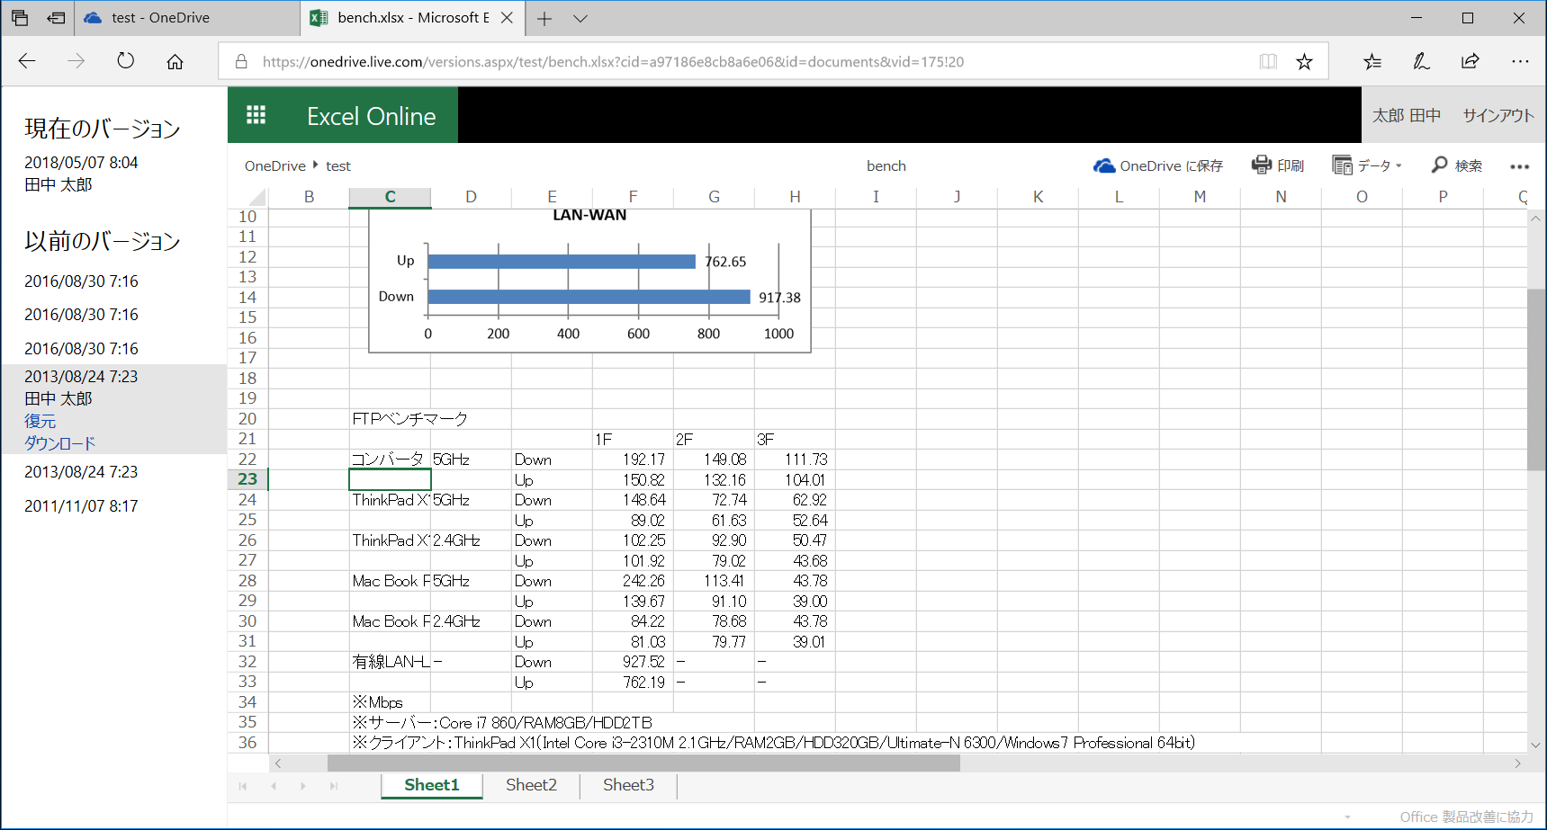Open the データ dropdown menu
The height and width of the screenshot is (830, 1547).
[x=1367, y=165]
